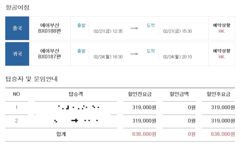Image resolution: width=241 pixels, height=146 pixels.
Task: Click the arrow icon in the 귀국 flight row
Action: click(x=134, y=54)
